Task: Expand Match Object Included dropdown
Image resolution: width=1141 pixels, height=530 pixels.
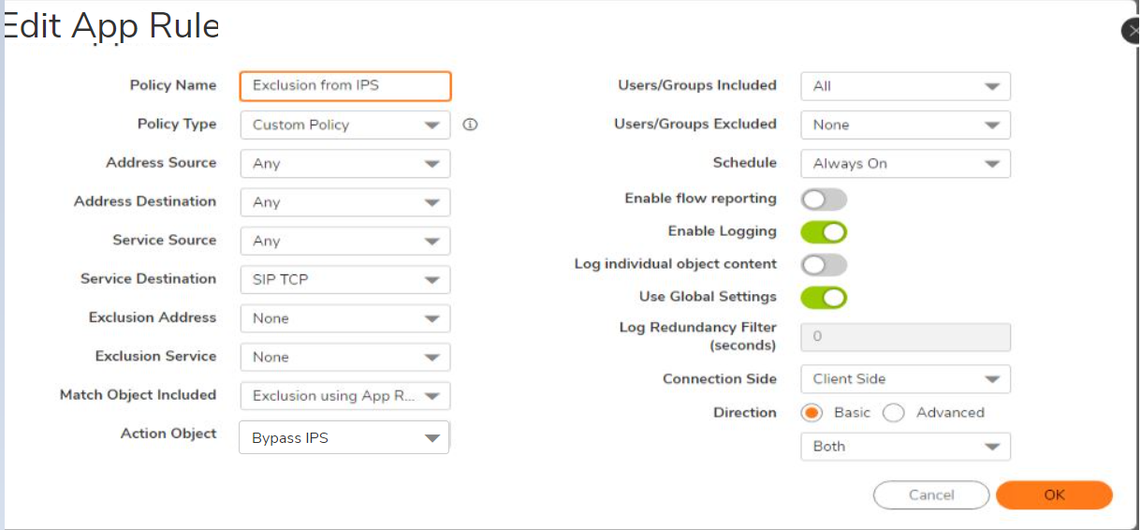Action: click(344, 396)
